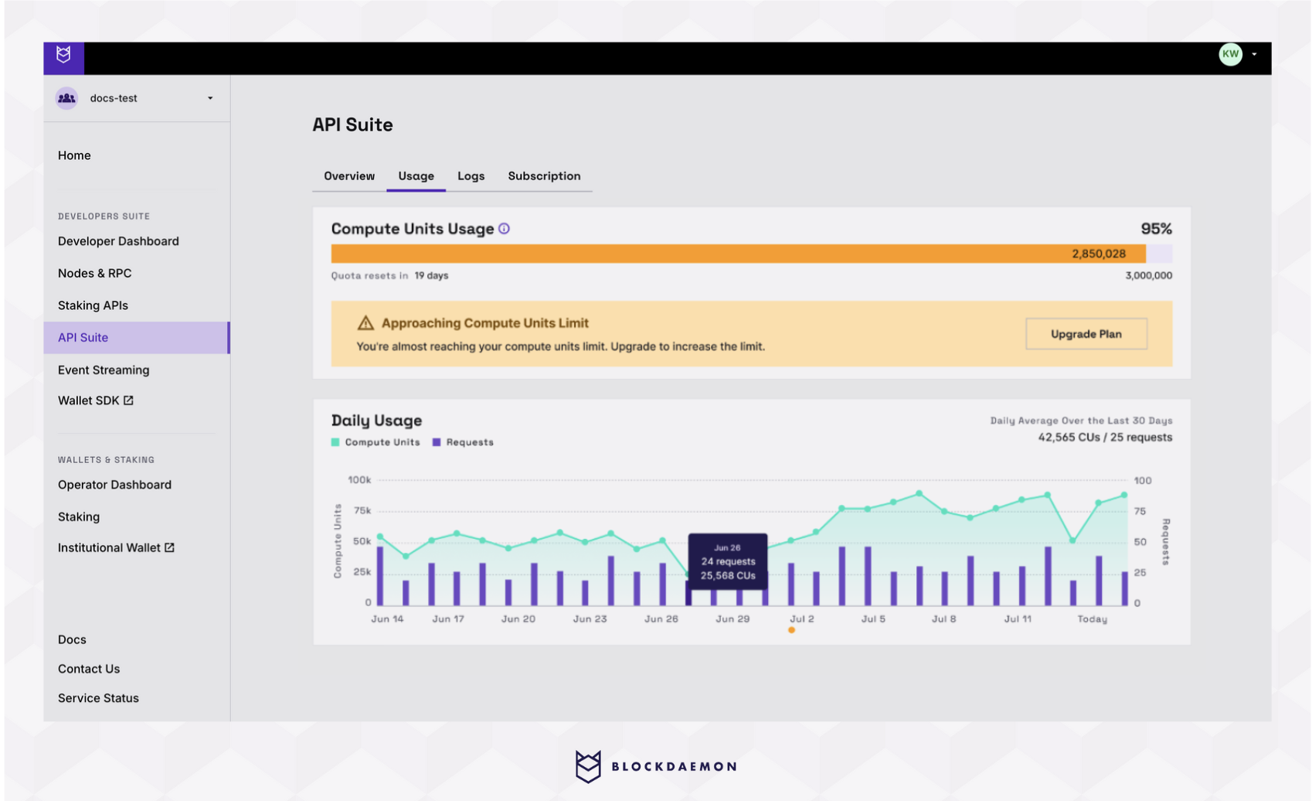Click the 'DEVELOPERS SUITE' section label

[x=104, y=216]
